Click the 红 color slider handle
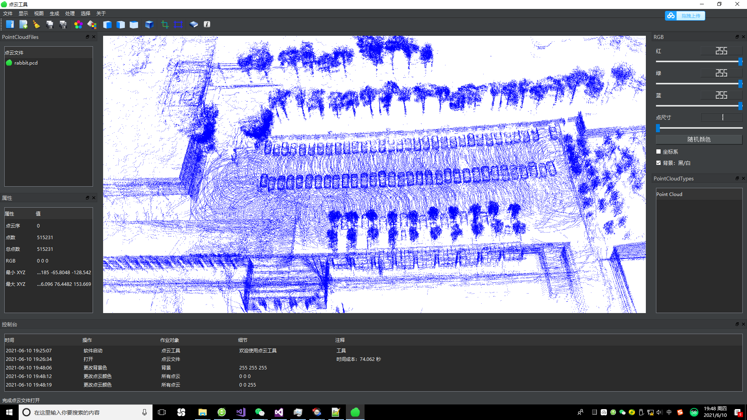 [x=740, y=61]
